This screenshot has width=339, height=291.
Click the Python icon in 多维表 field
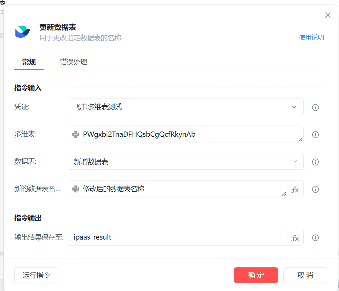[75, 134]
